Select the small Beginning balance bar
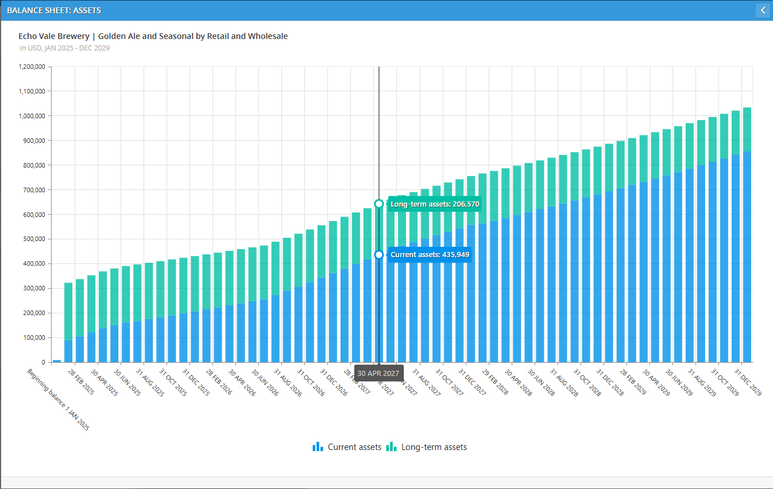Screen dimensions: 773x489 (x=57, y=360)
